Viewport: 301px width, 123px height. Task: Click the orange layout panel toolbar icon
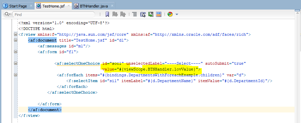coord(159,14)
